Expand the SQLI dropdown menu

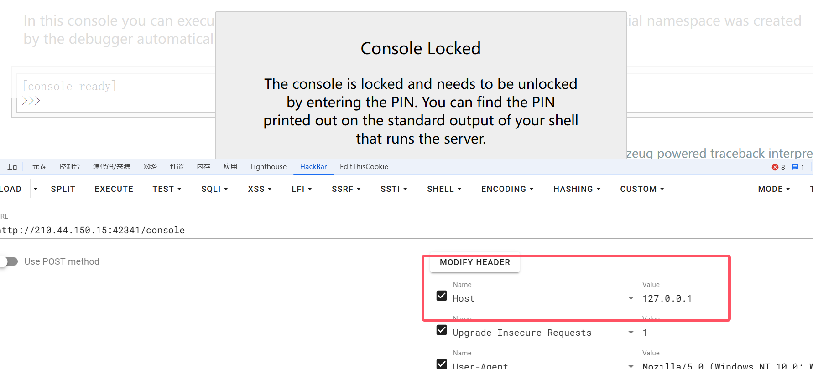pyautogui.click(x=214, y=189)
